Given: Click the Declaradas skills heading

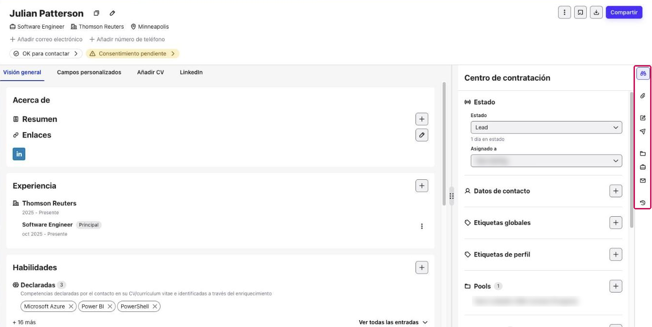Looking at the screenshot, I should click(38, 285).
